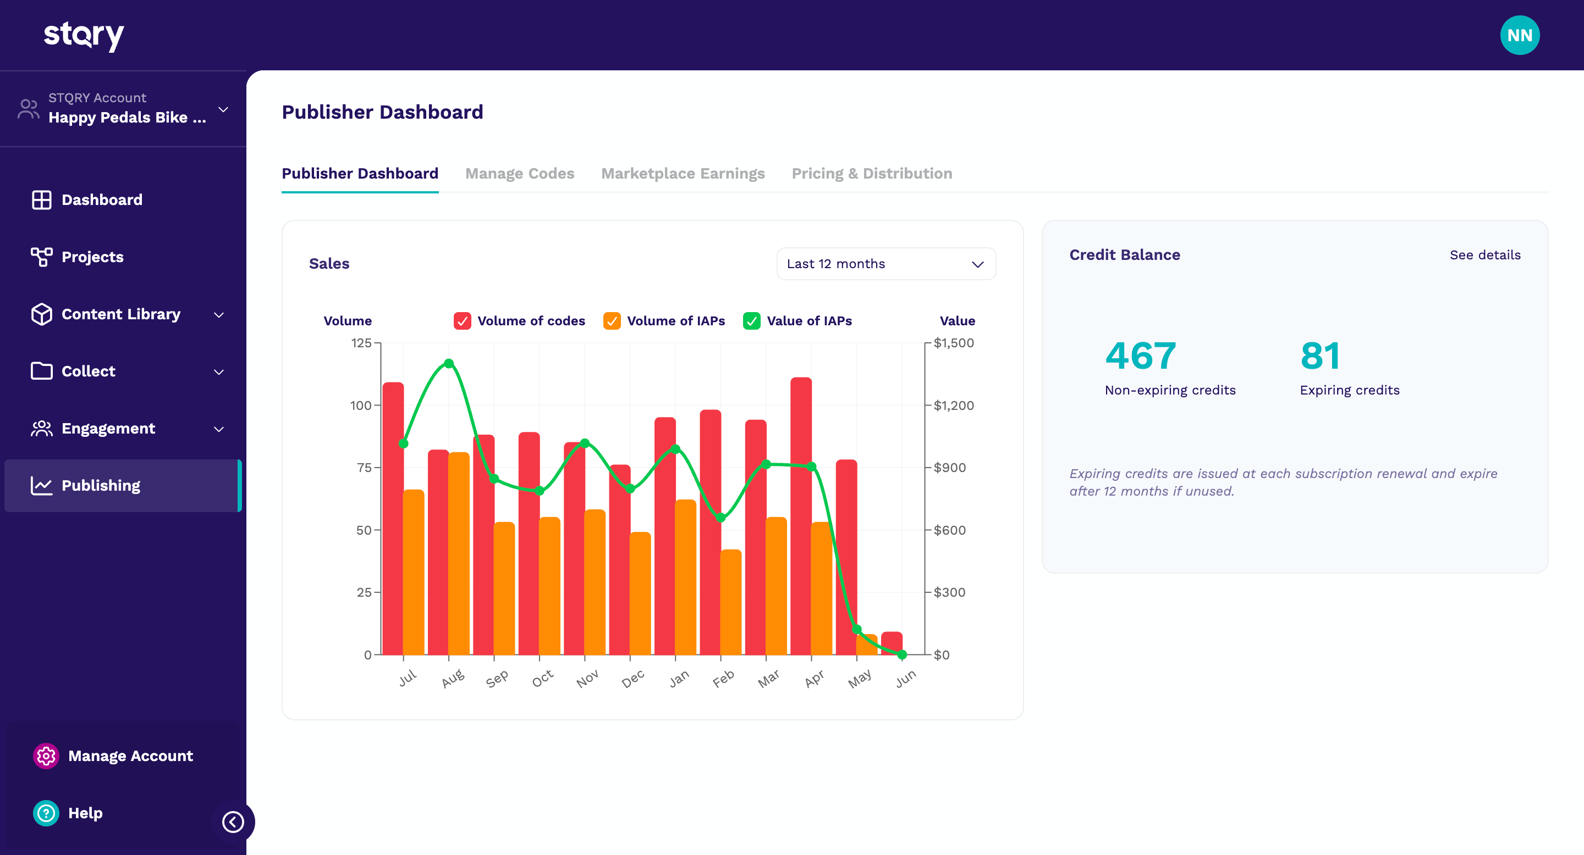Select Publishing in the sidebar
The height and width of the screenshot is (855, 1584).
pos(123,485)
